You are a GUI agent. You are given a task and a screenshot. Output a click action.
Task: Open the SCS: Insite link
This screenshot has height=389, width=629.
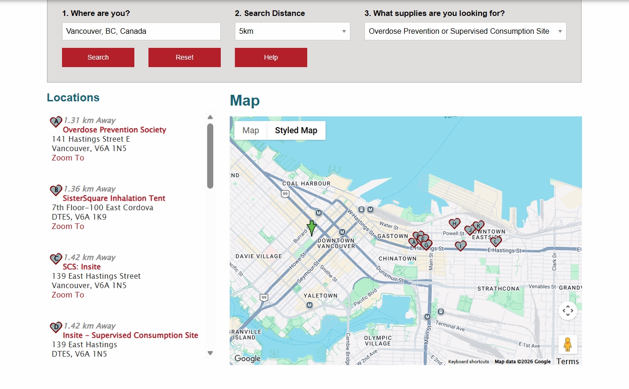[82, 267]
